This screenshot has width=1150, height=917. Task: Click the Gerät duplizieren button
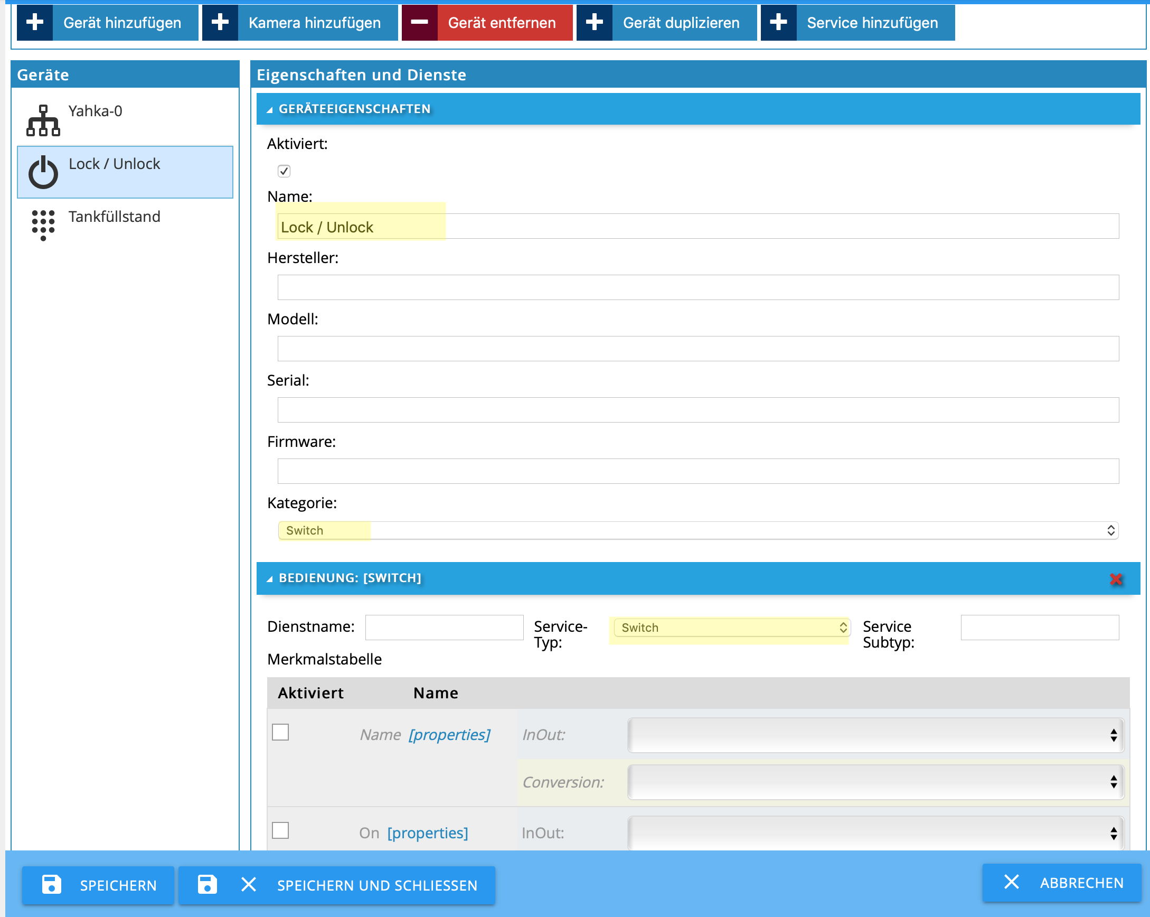point(666,22)
